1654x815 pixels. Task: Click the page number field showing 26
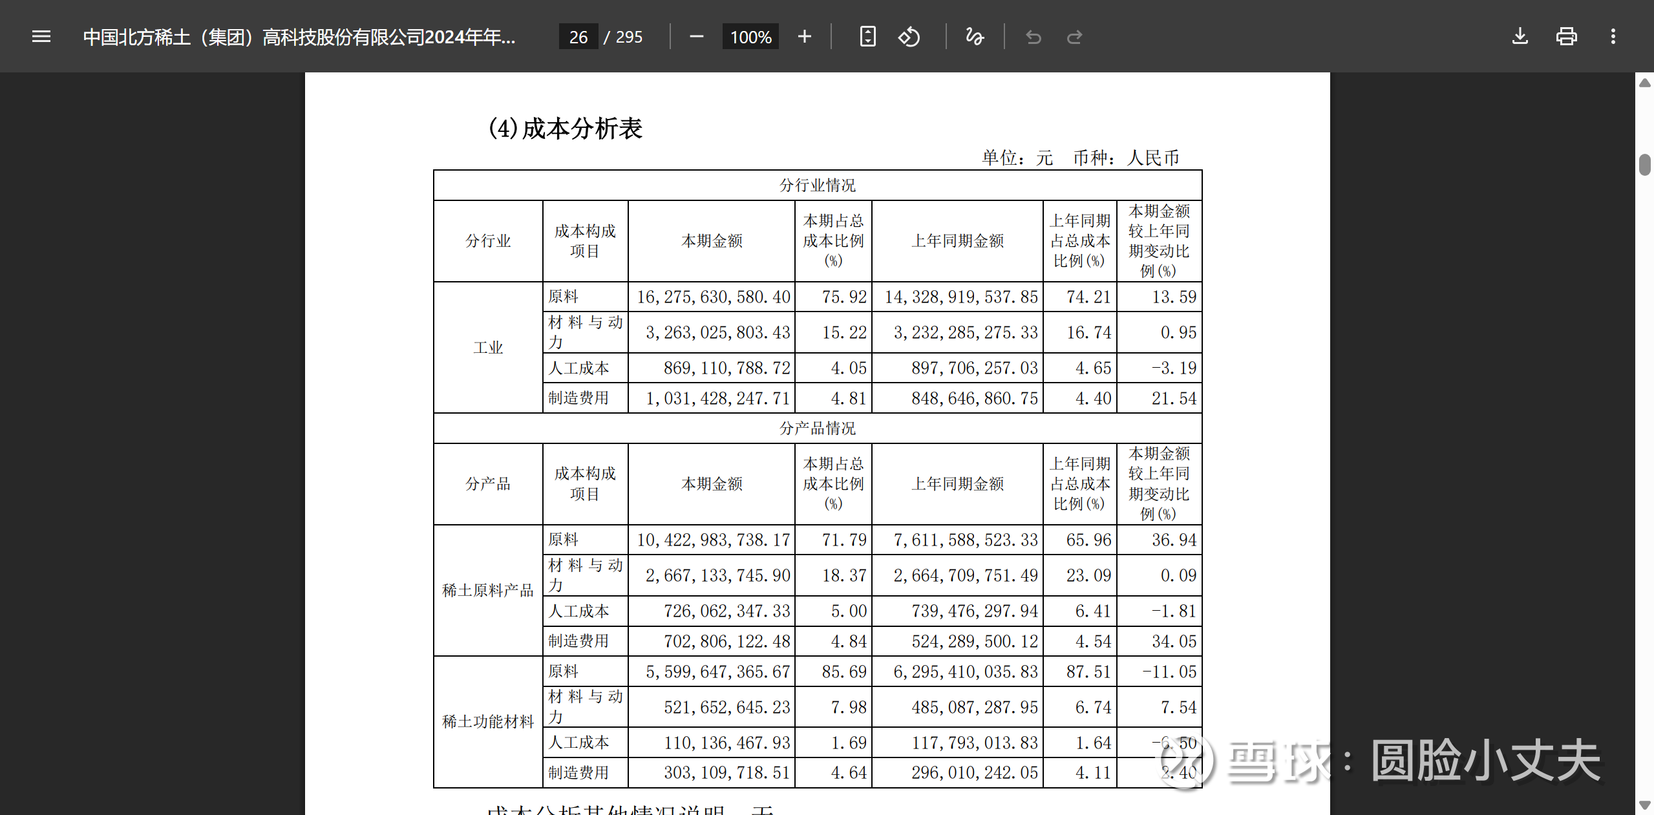[578, 37]
